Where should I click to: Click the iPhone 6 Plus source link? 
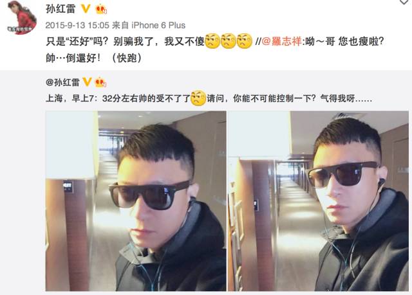(x=158, y=26)
